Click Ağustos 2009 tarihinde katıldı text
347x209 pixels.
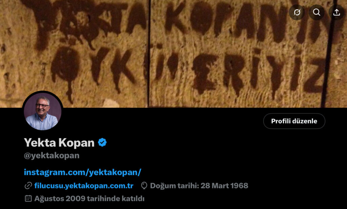coord(89,199)
